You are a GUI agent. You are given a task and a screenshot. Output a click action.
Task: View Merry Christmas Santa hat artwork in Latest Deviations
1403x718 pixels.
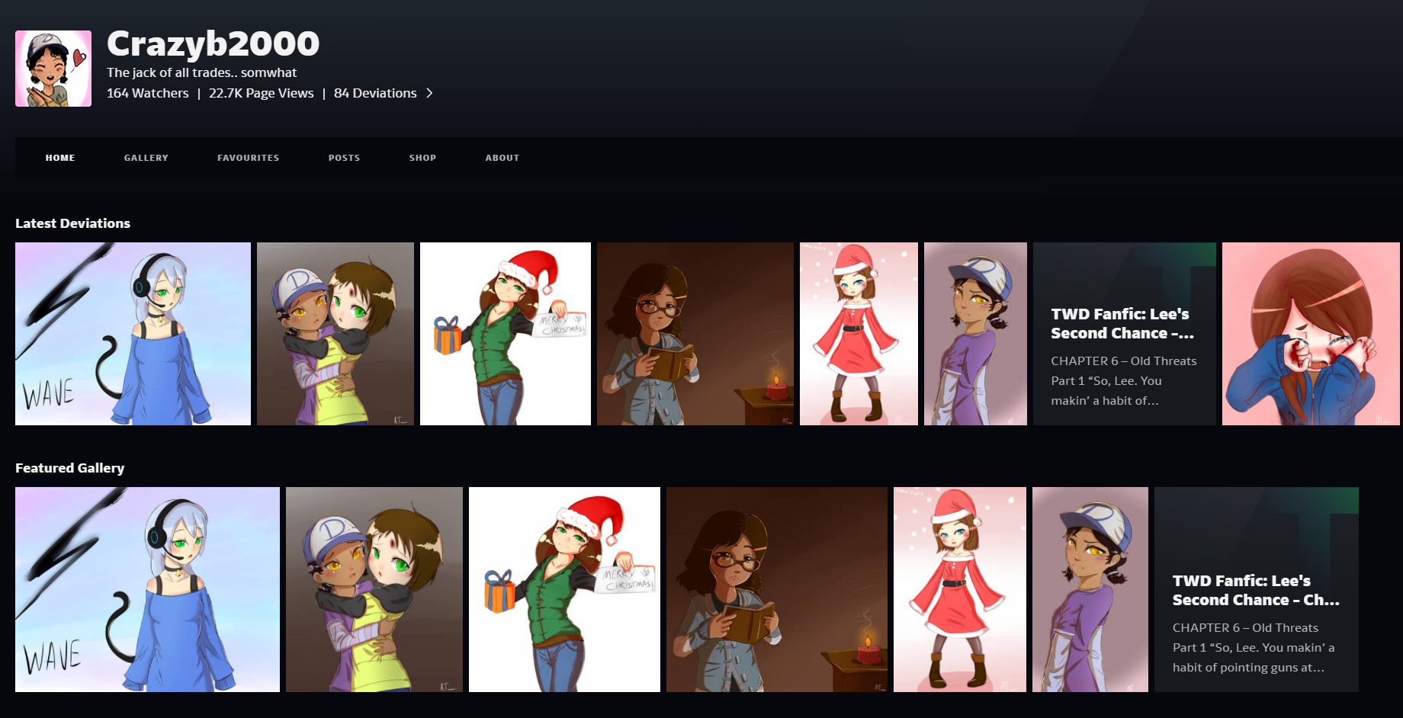click(506, 334)
